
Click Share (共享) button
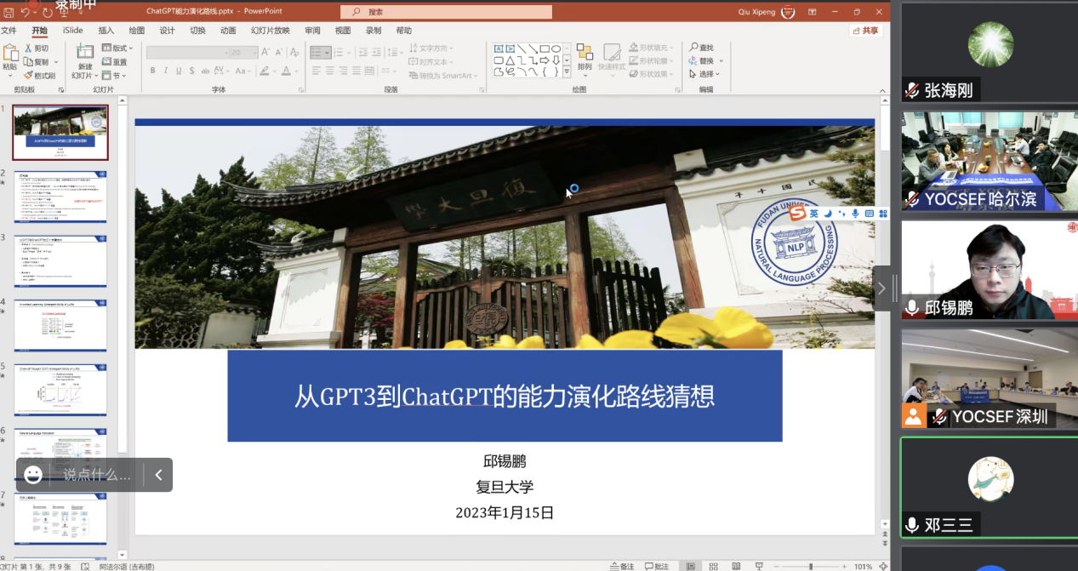click(866, 30)
